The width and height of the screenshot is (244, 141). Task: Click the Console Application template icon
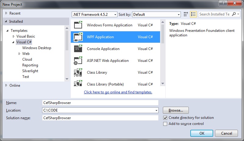coord(78,49)
